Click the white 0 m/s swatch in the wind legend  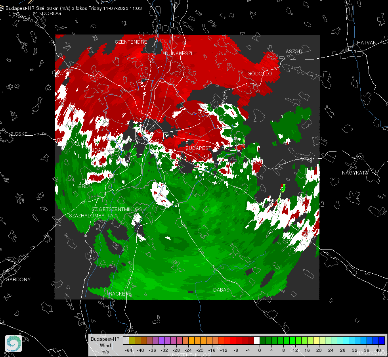tap(257, 341)
